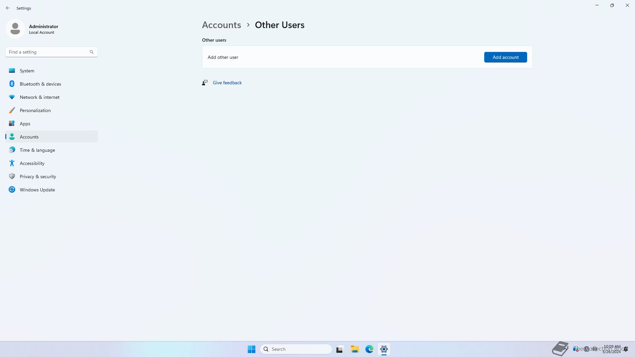Image resolution: width=635 pixels, height=357 pixels.
Task: Open Bluetooth & devices settings
Action: click(x=40, y=84)
